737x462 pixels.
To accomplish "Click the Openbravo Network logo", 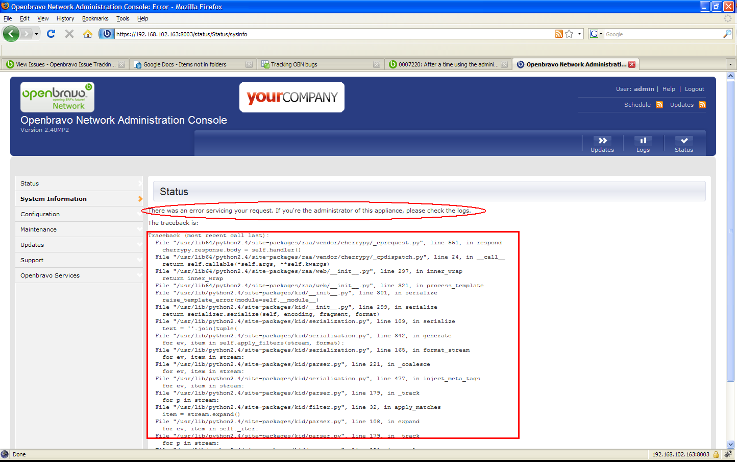I will (x=57, y=97).
